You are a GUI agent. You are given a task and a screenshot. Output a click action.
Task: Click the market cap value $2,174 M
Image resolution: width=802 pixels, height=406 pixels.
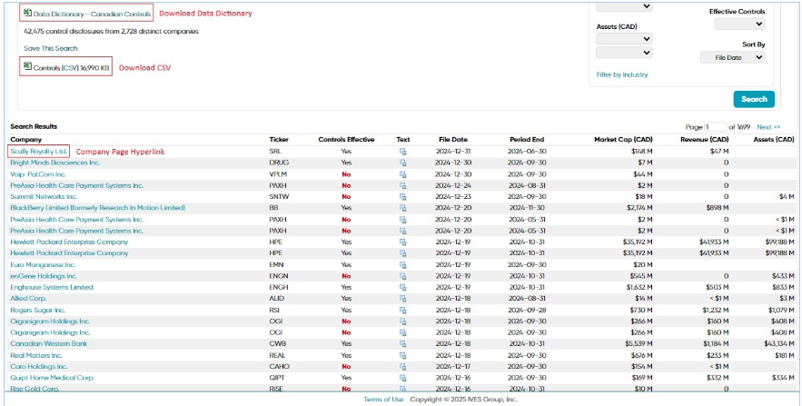pos(639,208)
